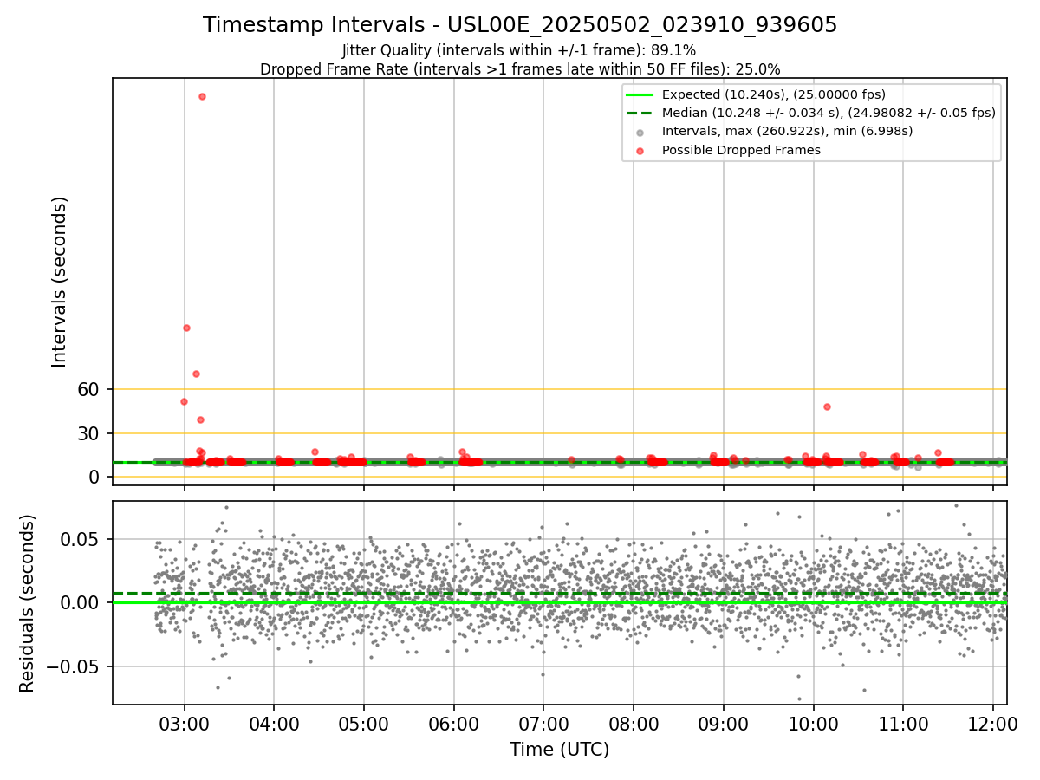Click the "60" tick on the Intervals axis
This screenshot has width=1040, height=780.
click(89, 389)
